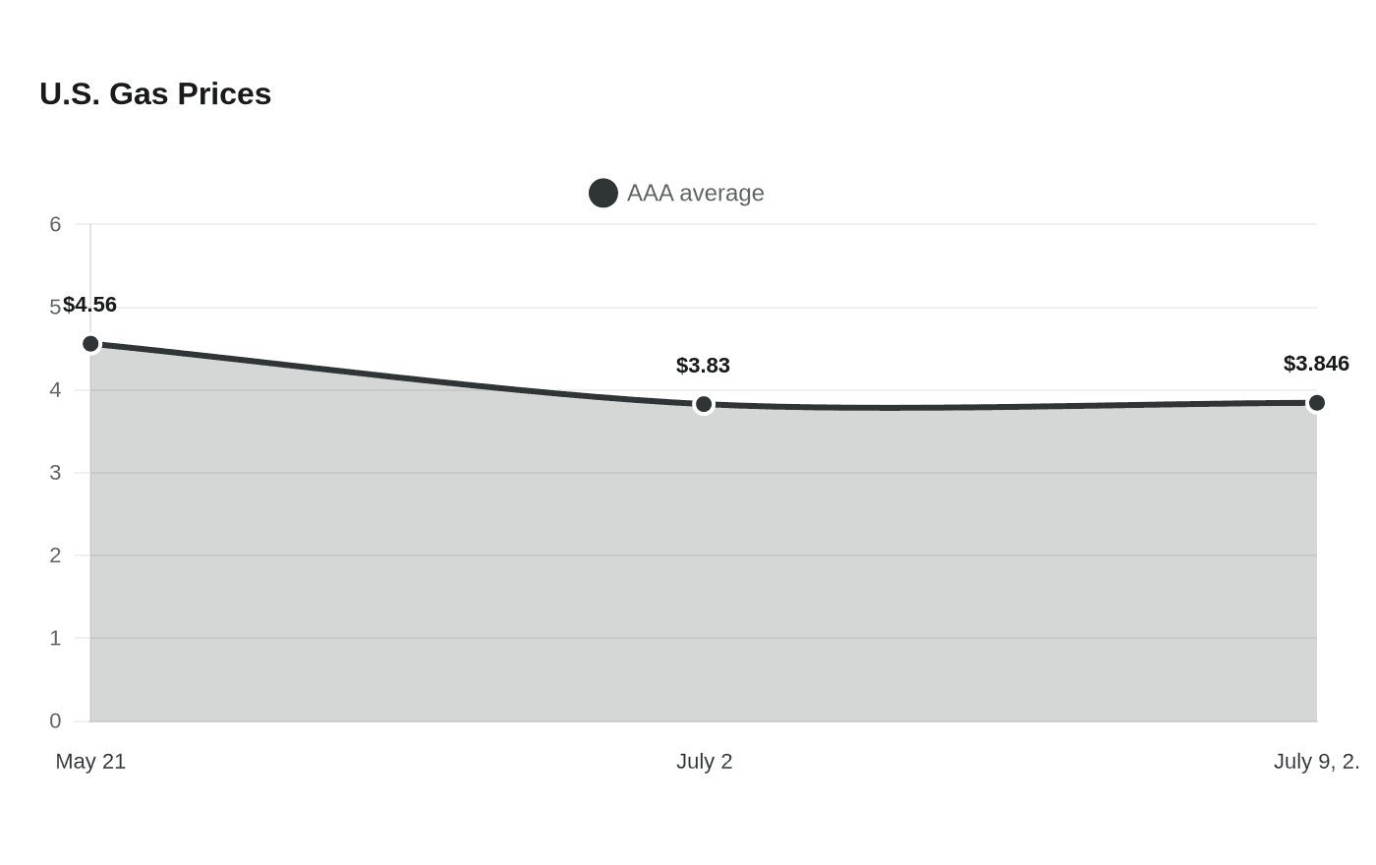1376x865 pixels.
Task: Click the May 21 axis label
Action: (x=90, y=761)
